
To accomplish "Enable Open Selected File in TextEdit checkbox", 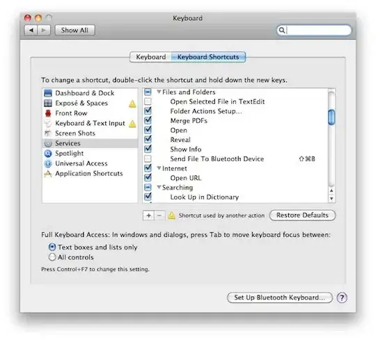I will pos(148,102).
